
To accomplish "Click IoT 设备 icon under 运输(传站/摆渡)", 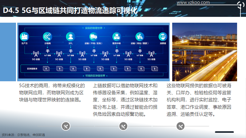I will (140, 51).
